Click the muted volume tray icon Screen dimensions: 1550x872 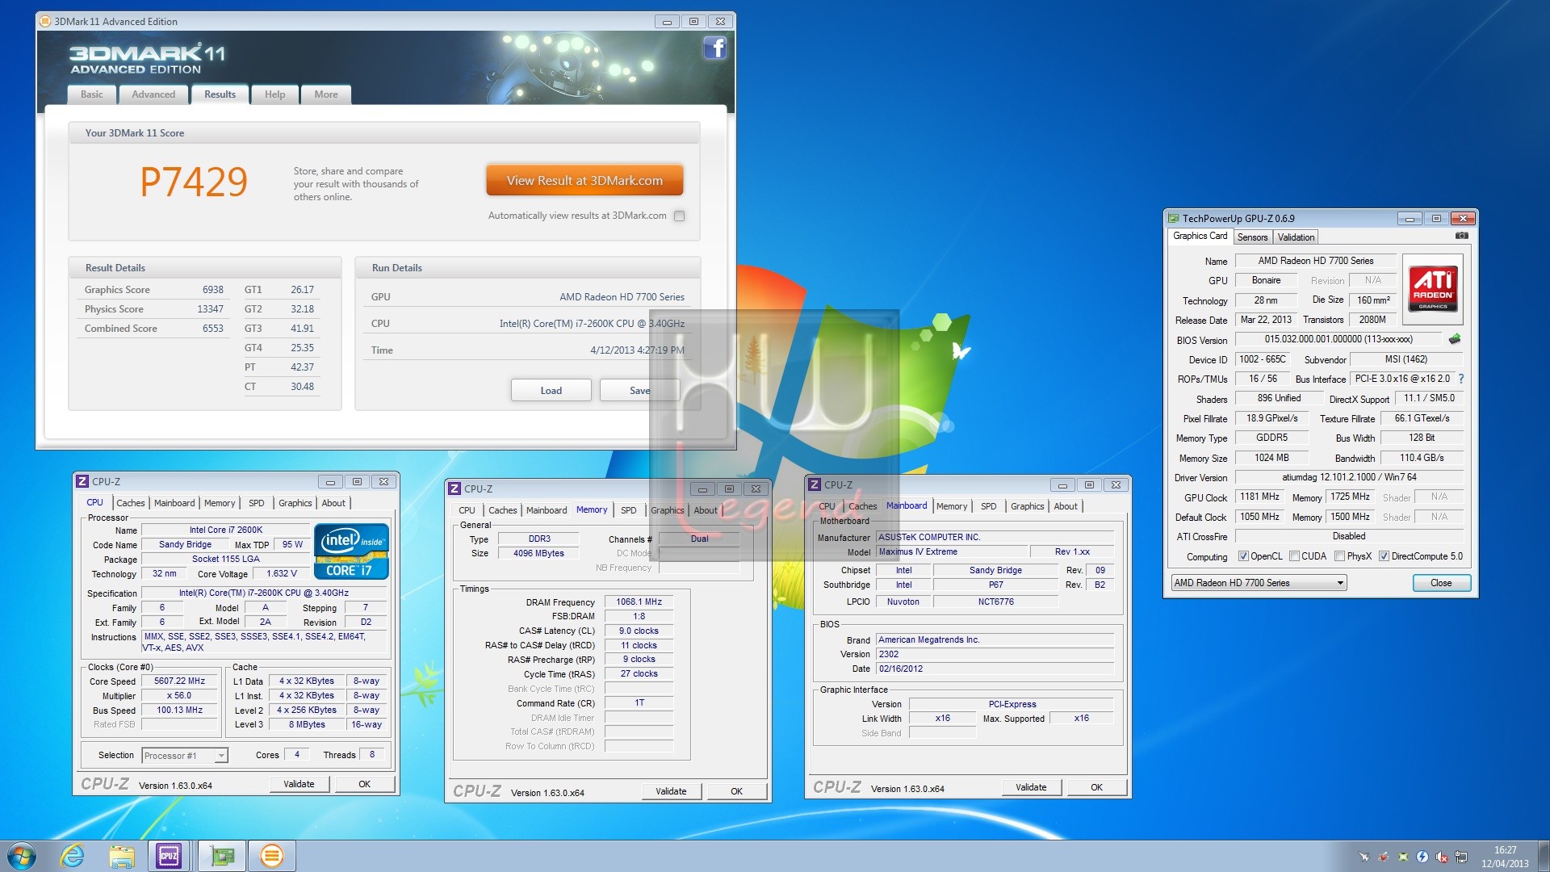point(1442,857)
